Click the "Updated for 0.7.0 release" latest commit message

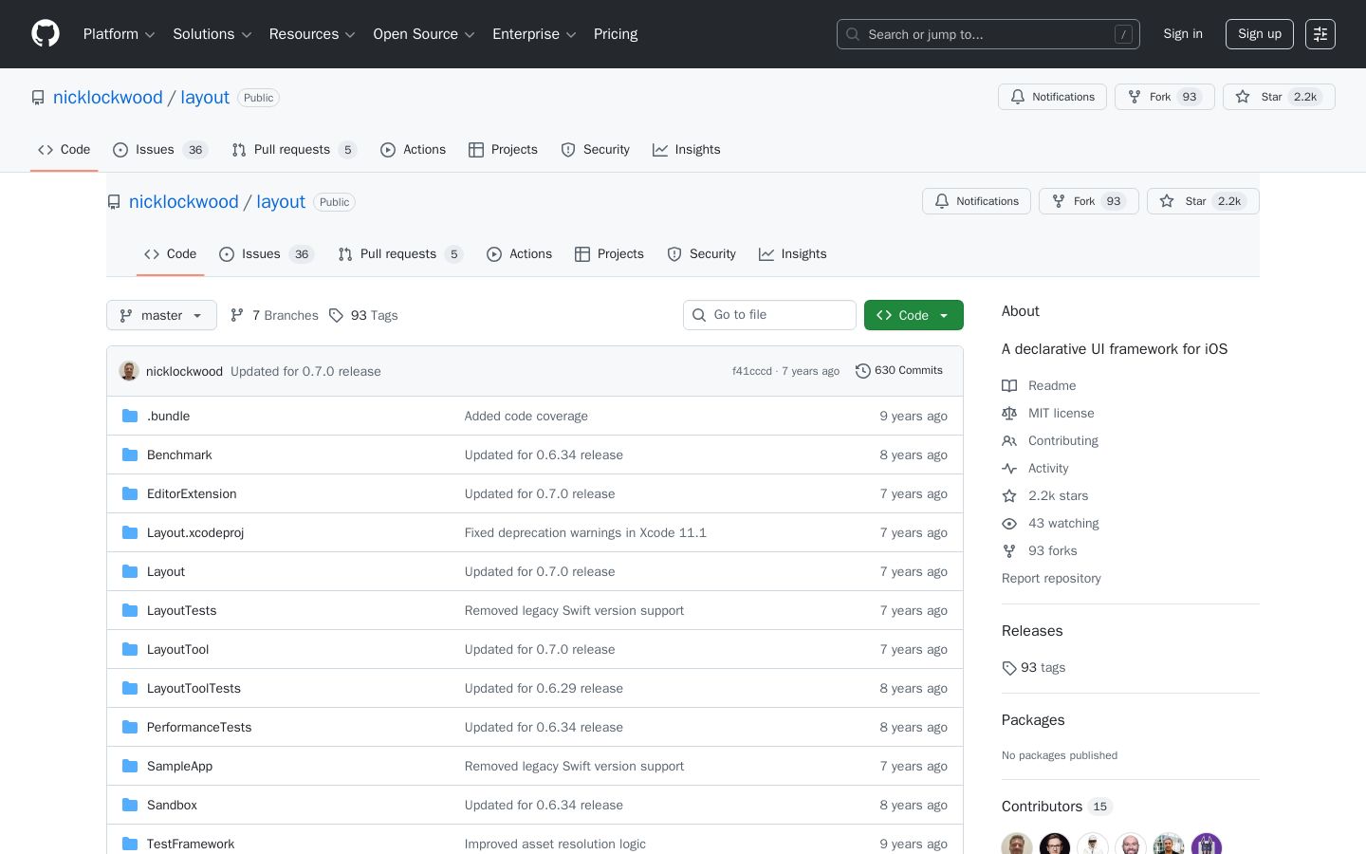(305, 371)
